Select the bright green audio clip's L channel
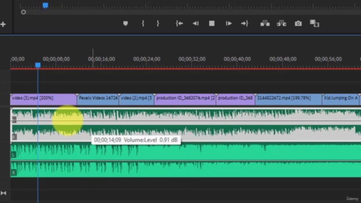The image size is (361, 203). 186,152
